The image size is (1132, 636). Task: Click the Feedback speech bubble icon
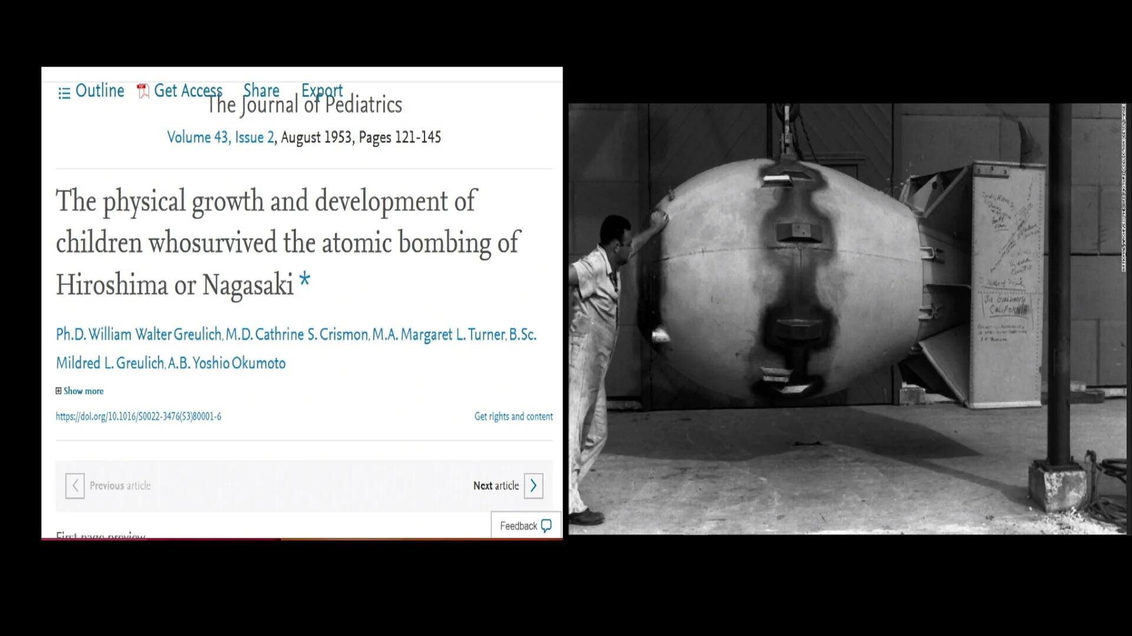coord(547,526)
